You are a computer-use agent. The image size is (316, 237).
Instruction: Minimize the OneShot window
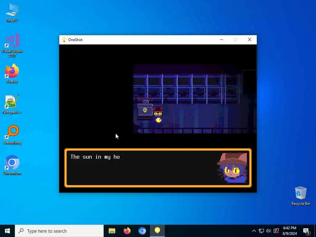(222, 40)
